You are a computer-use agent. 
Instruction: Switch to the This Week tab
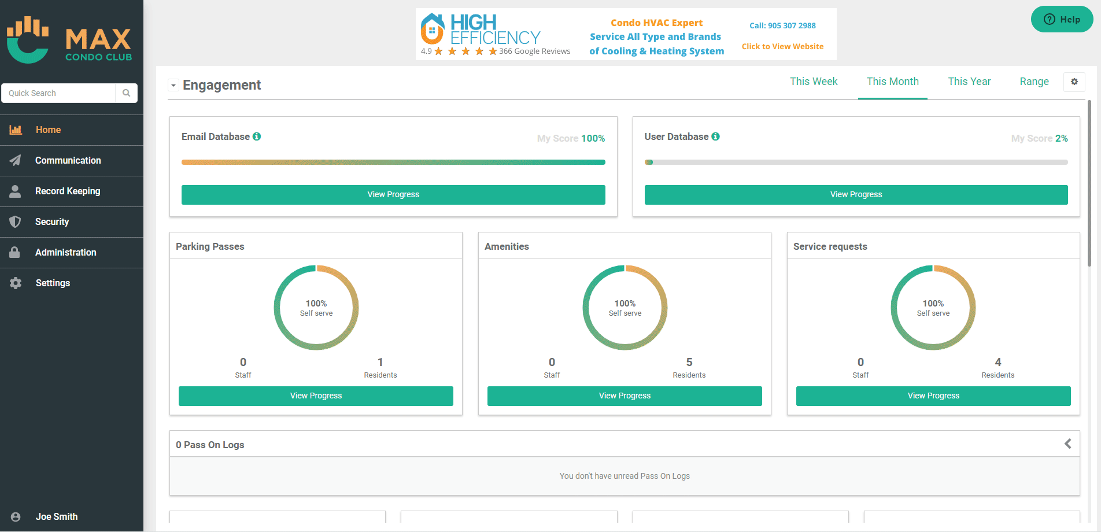[813, 82]
